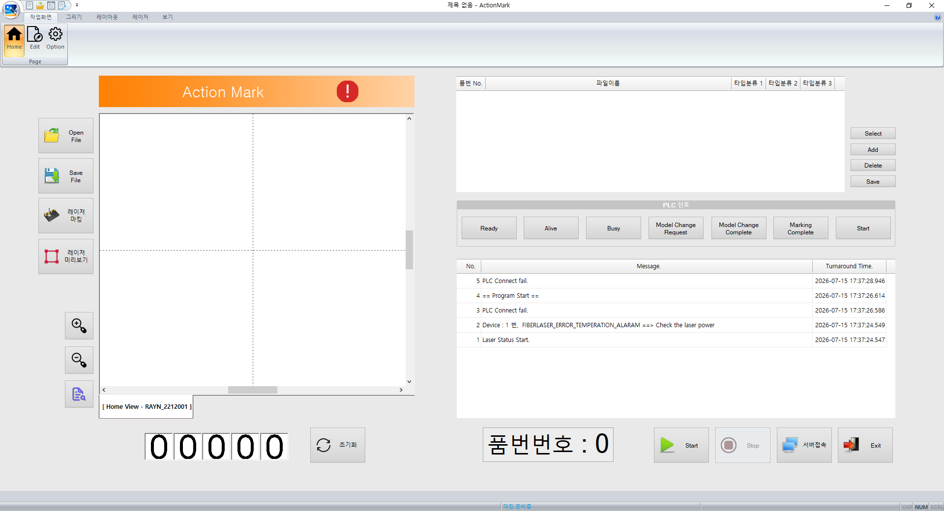Switch to the 보기 ribbon tab
Image resolution: width=944 pixels, height=511 pixels.
168,17
